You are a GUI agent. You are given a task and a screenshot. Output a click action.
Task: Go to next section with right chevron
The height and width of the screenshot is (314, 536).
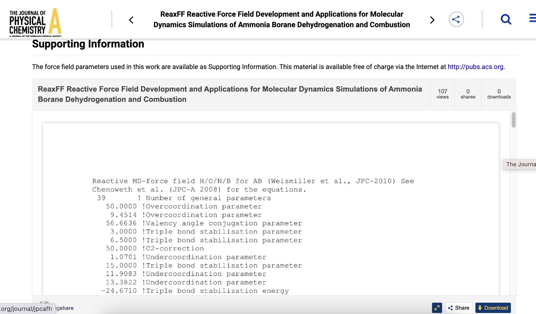432,20
